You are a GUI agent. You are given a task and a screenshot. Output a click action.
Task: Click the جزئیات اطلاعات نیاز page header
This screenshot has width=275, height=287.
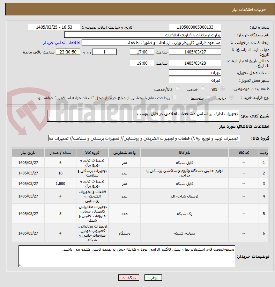coord(249,9)
